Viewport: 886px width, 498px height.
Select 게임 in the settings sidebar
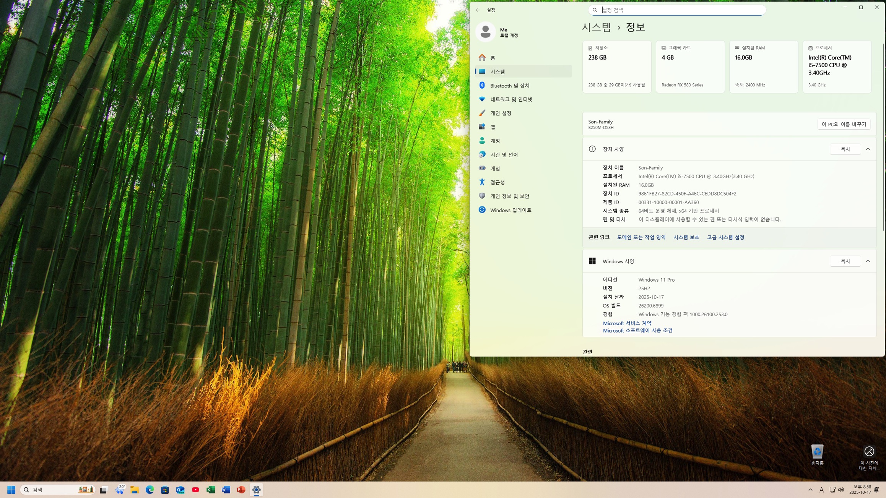(495, 168)
